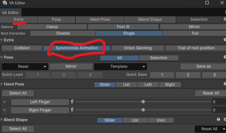Switch to the Blend Shape tab
226x133 pixels.
click(150, 19)
